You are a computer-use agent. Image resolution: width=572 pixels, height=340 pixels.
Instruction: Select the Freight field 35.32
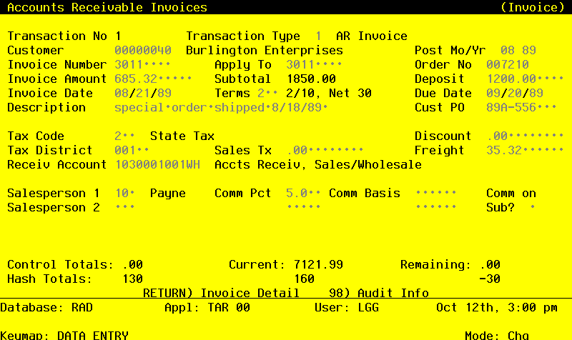coord(526,150)
